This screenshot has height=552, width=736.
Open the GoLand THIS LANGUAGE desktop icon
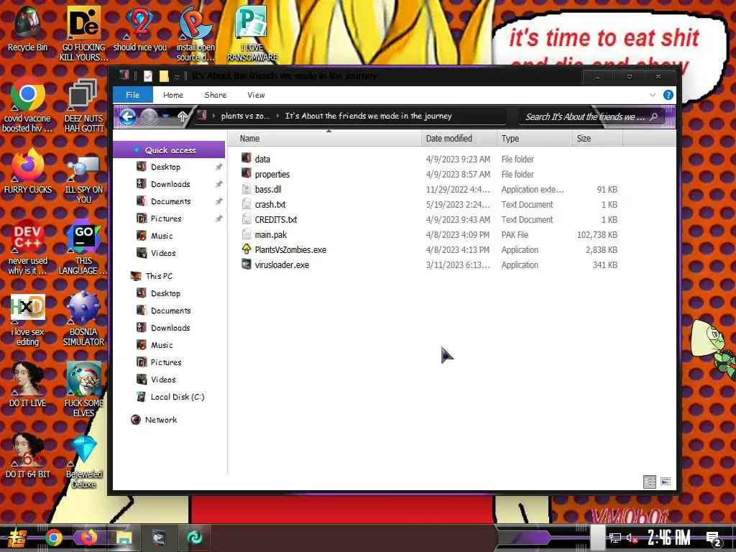(x=83, y=247)
